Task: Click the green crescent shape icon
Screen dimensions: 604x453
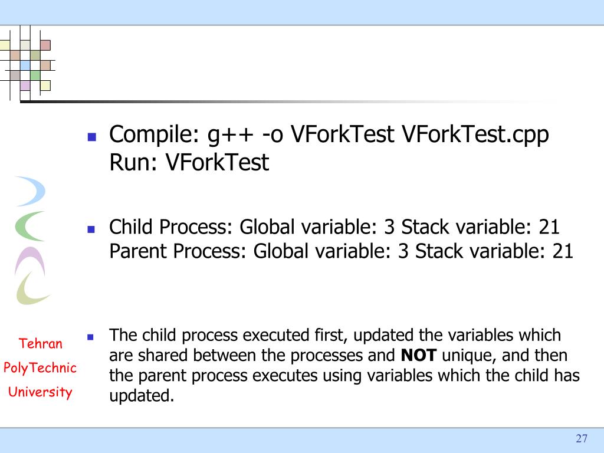Action: [x=29, y=226]
